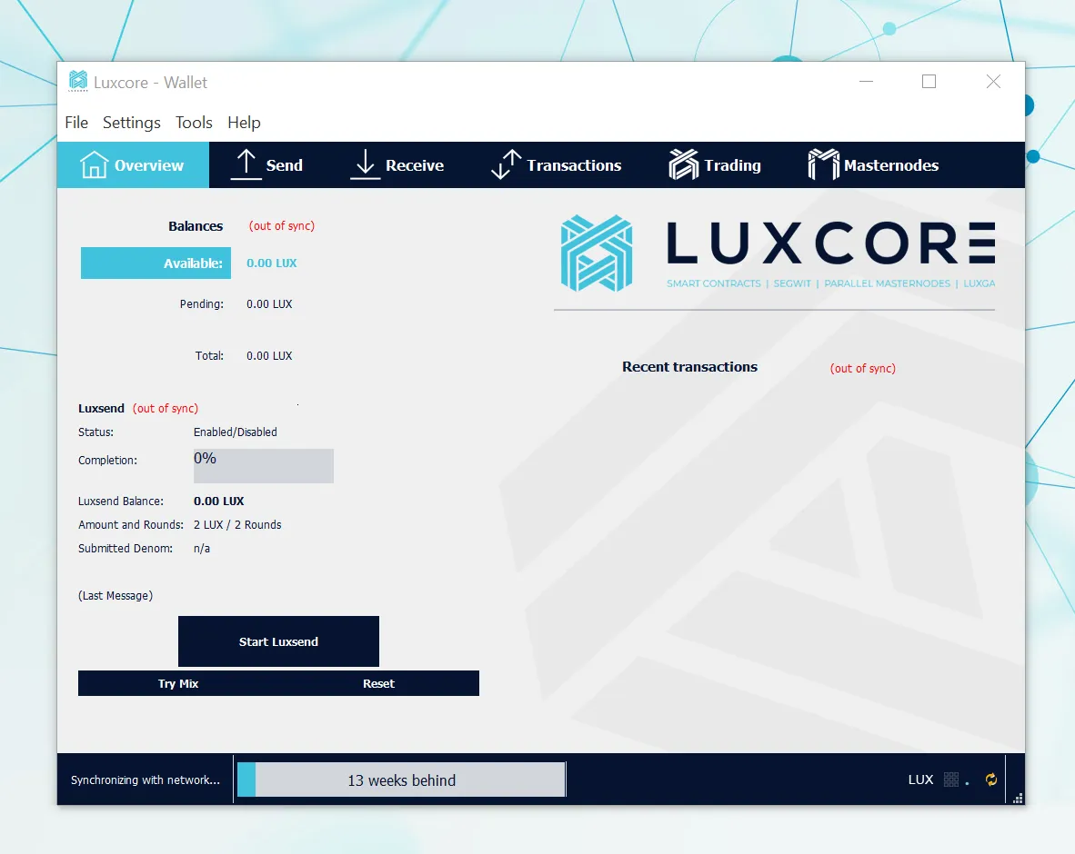The height and width of the screenshot is (854, 1075).
Task: Click the Enabled/Disabled status text
Action: pos(236,432)
